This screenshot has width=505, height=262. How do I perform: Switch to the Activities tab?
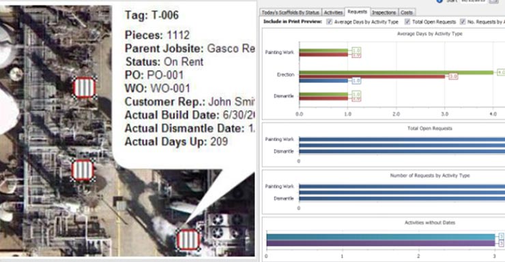pos(333,12)
